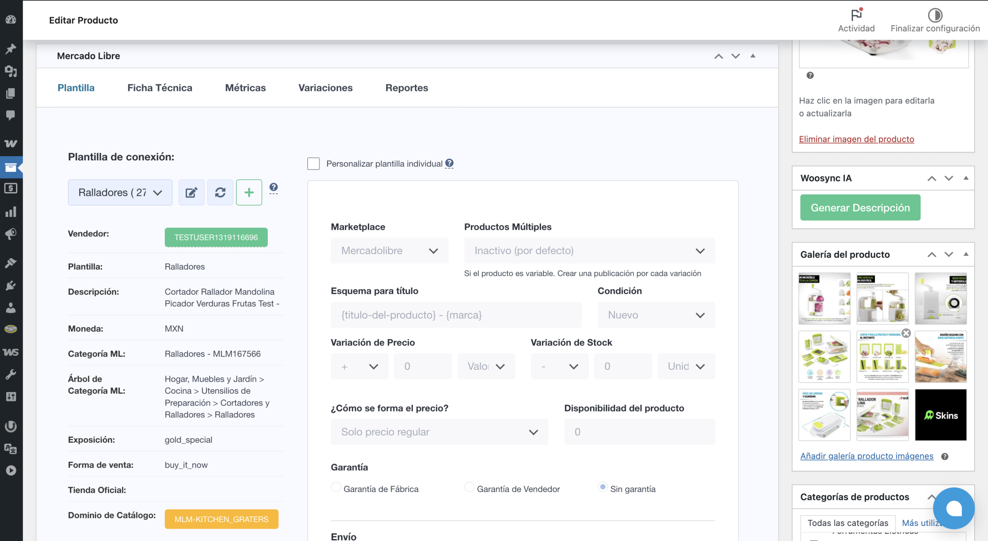
Task: Open the Marketplace Mercadolibre dropdown
Action: tap(389, 251)
